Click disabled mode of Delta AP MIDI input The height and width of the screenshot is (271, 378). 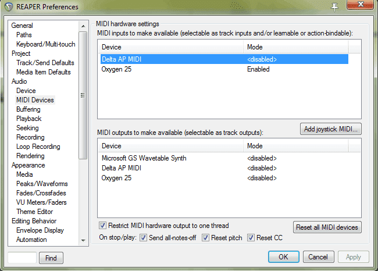262,59
